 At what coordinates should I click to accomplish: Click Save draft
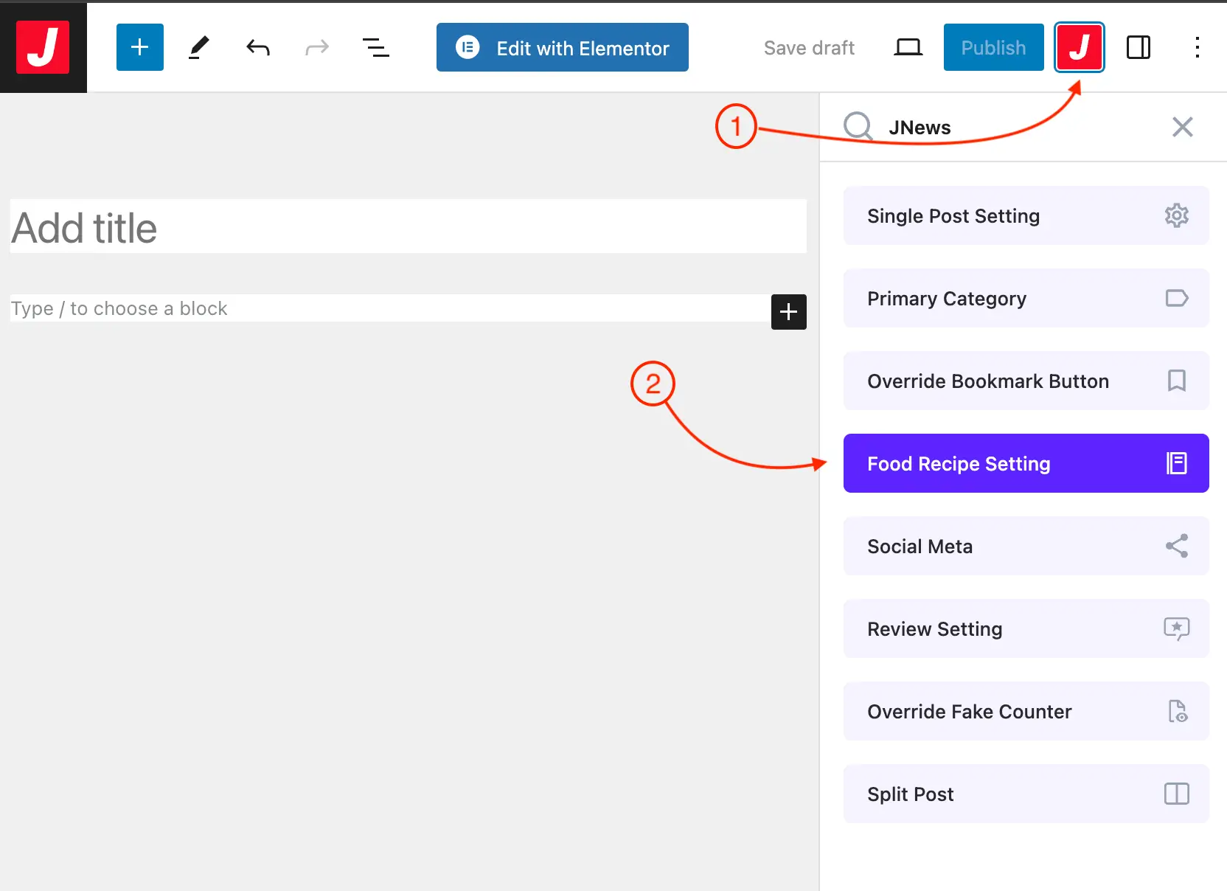(809, 48)
